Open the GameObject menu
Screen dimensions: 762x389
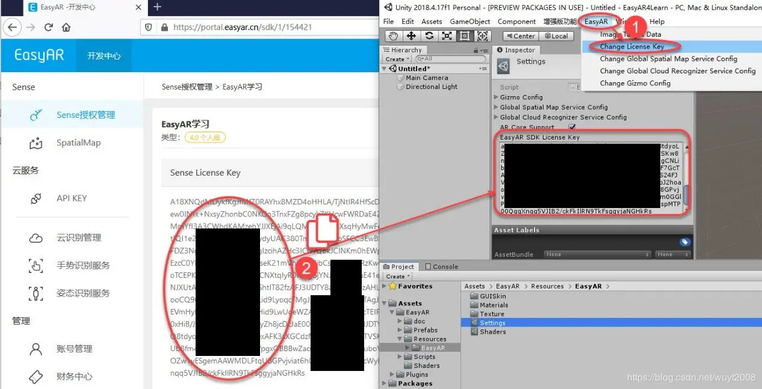[x=470, y=22]
